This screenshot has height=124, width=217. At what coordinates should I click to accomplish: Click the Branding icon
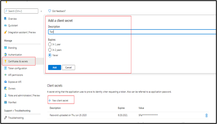tap(6, 48)
